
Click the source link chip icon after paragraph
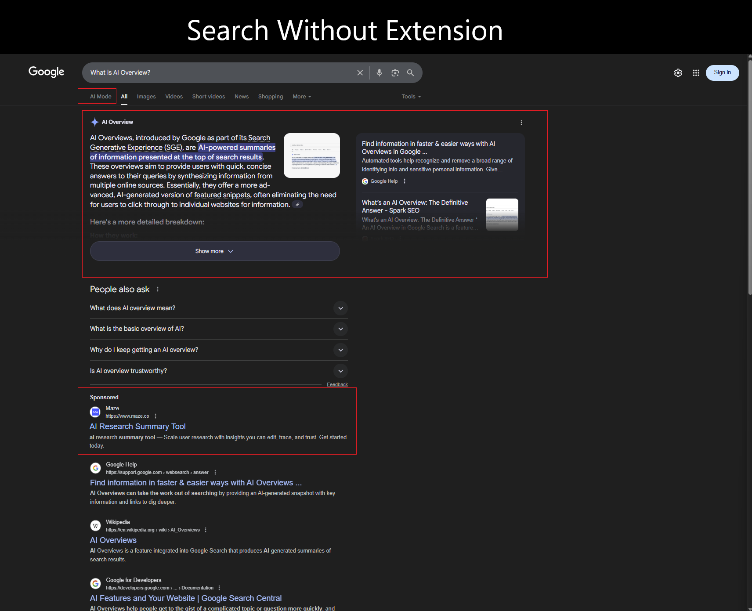[297, 205]
